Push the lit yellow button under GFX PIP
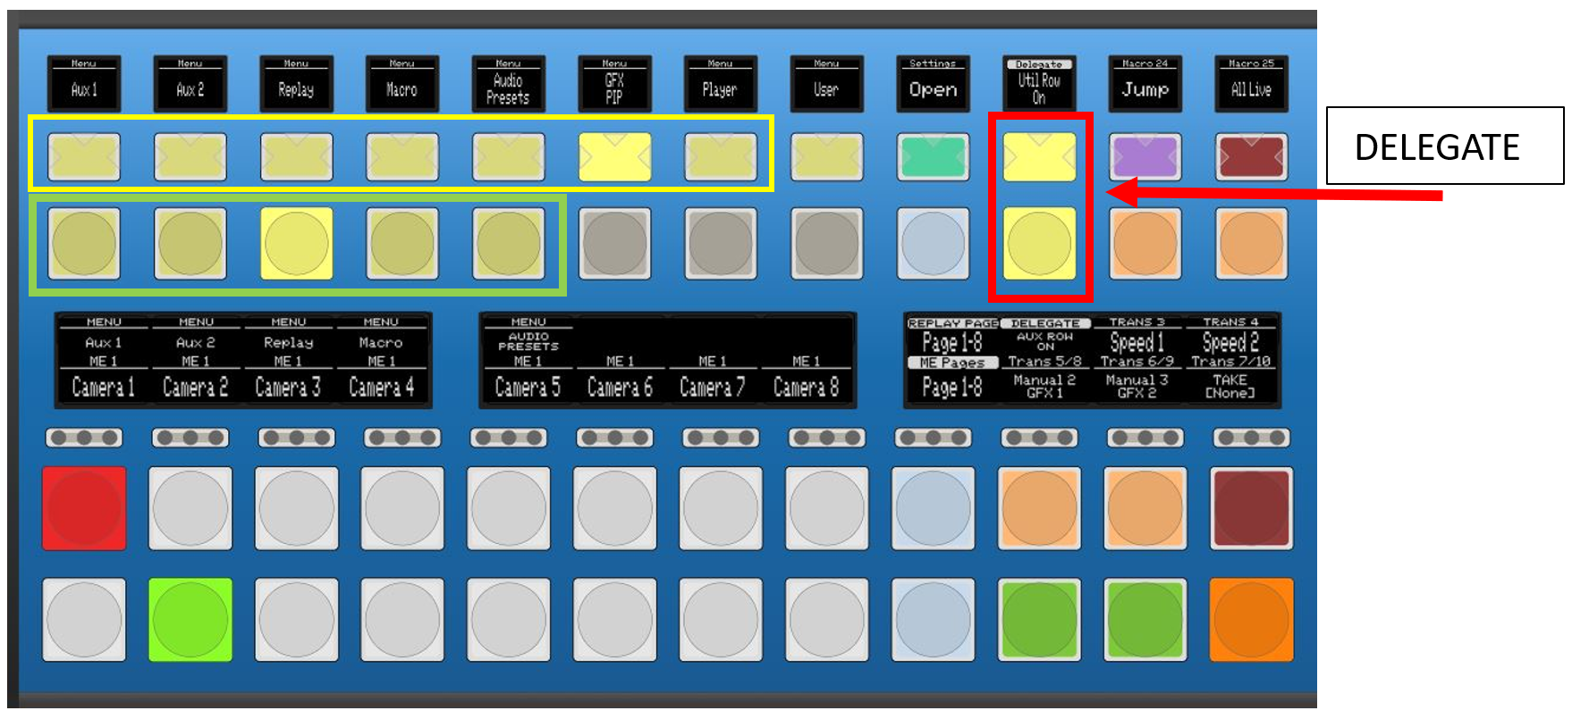Viewport: 1572px width, 719px height. 615,157
